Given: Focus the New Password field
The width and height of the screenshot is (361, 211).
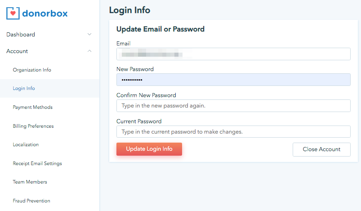Looking at the screenshot, I should pyautogui.click(x=233, y=80).
